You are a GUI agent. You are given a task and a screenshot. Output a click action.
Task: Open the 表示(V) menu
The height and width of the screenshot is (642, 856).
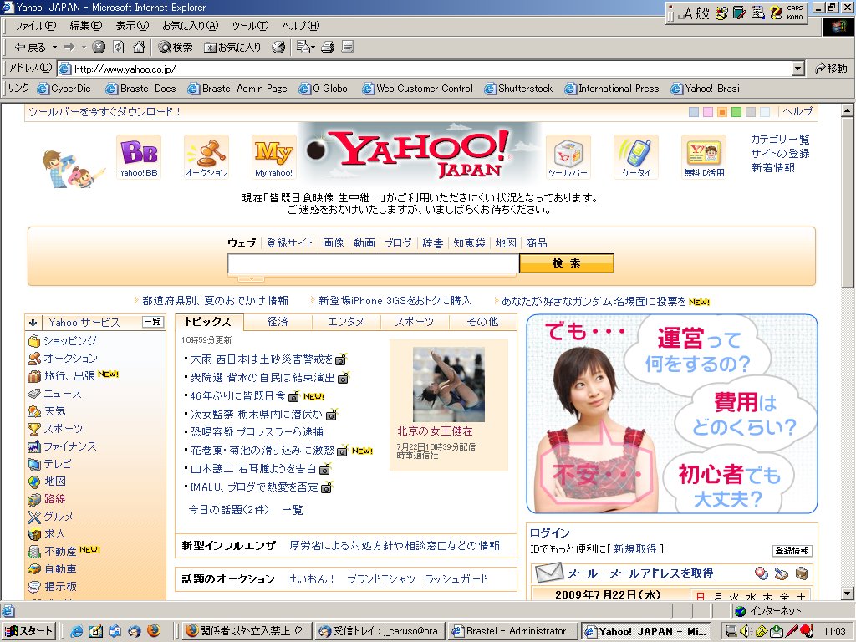(132, 26)
